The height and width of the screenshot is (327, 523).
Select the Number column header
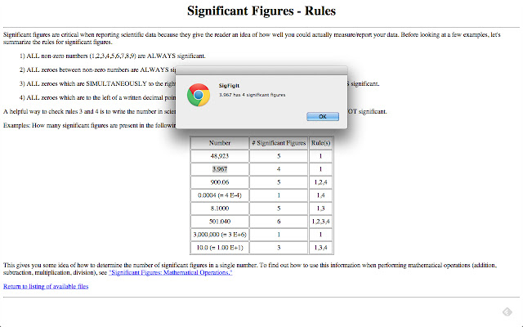click(220, 143)
